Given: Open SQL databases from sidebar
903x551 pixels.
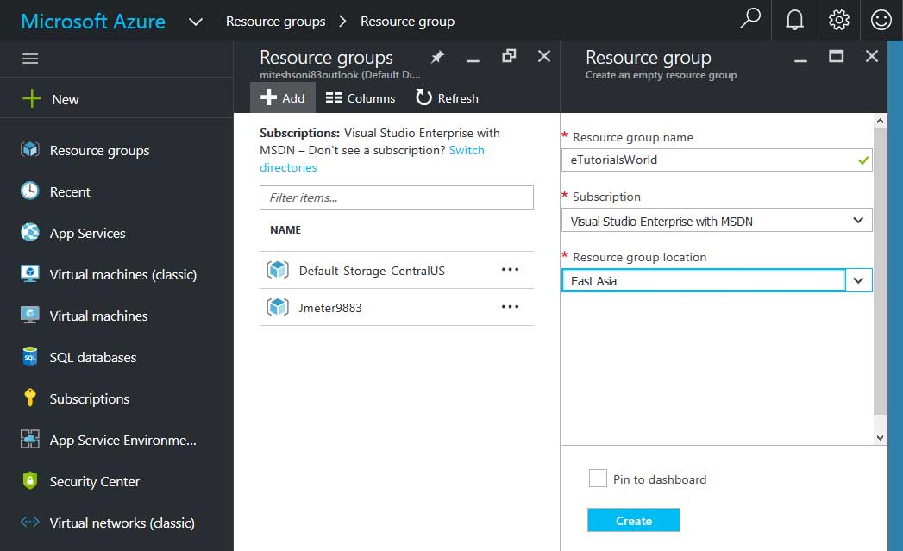Looking at the screenshot, I should pos(92,357).
